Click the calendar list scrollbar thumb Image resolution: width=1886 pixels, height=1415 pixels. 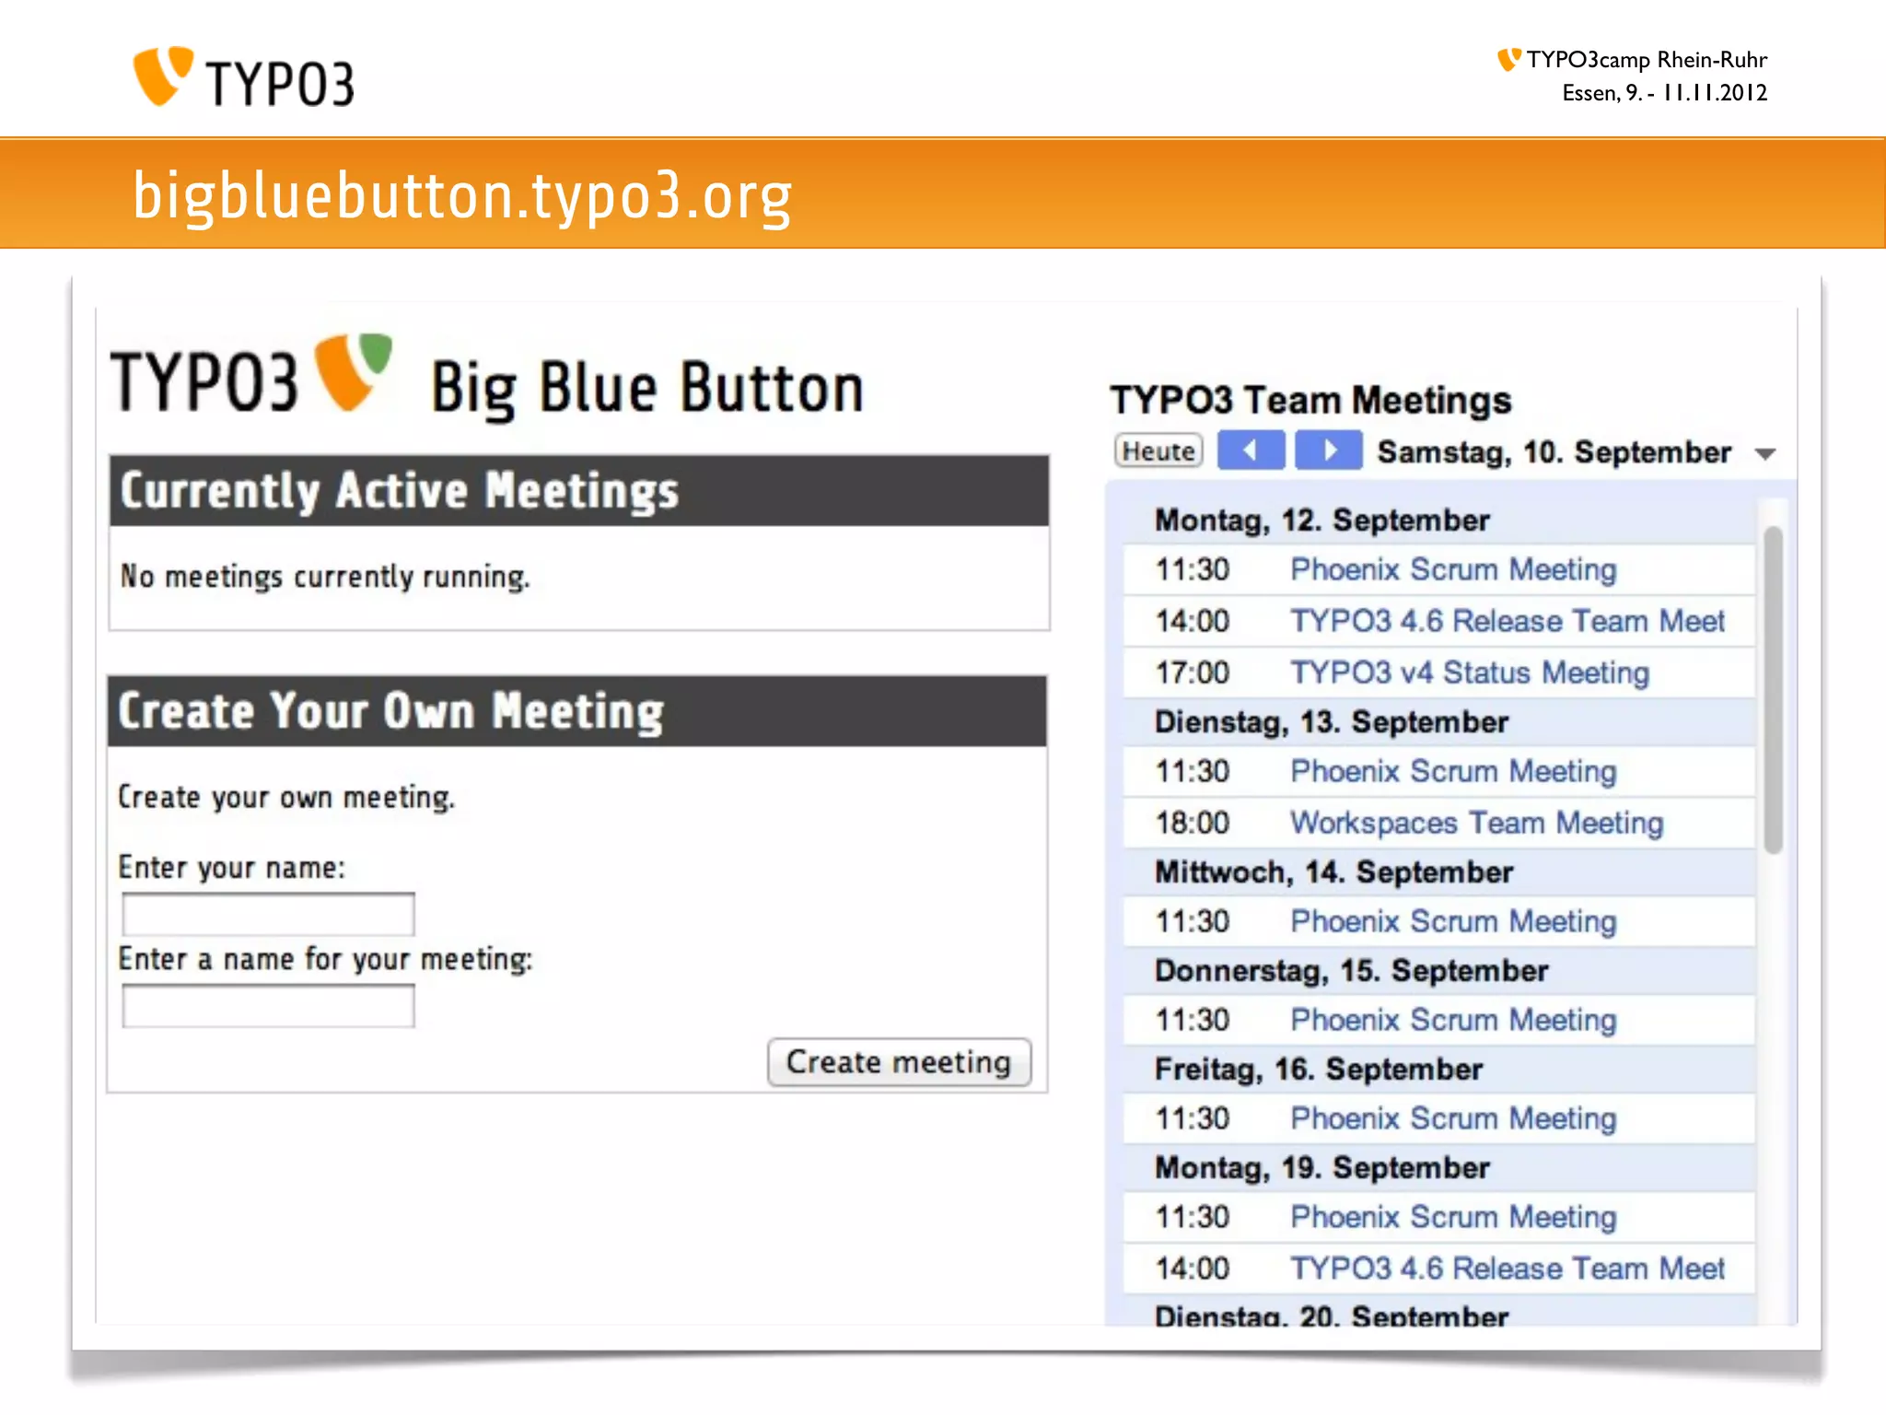pos(1773,690)
